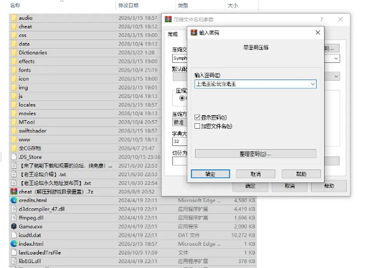Sort by the 修改日期 column header

click(128, 5)
